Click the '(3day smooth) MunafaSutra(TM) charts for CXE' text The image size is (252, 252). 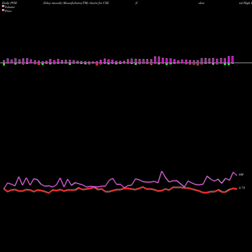[76, 3]
